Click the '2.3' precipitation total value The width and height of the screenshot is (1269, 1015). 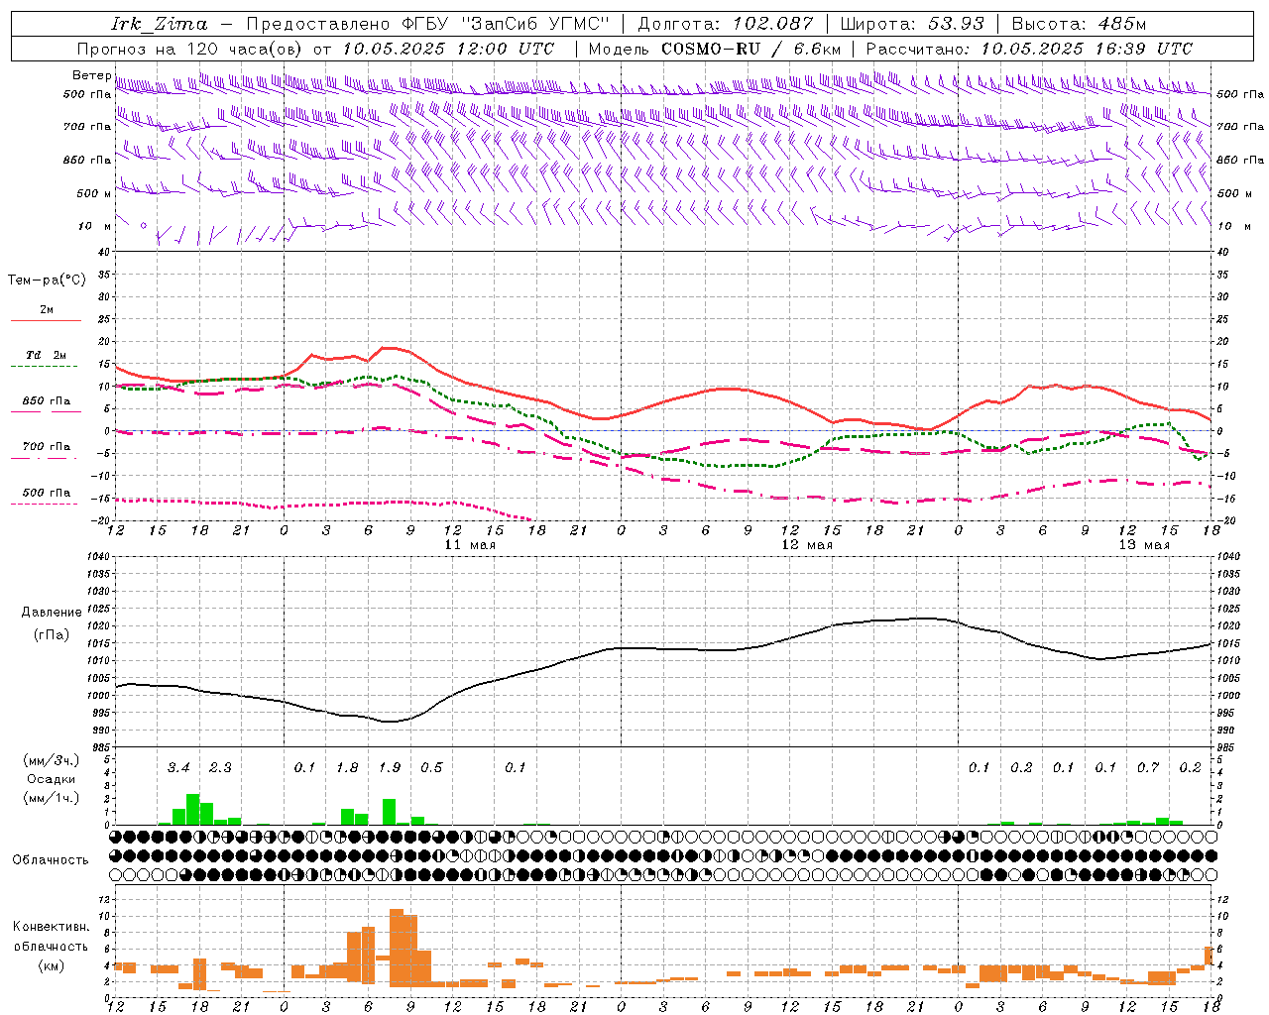click(x=220, y=768)
